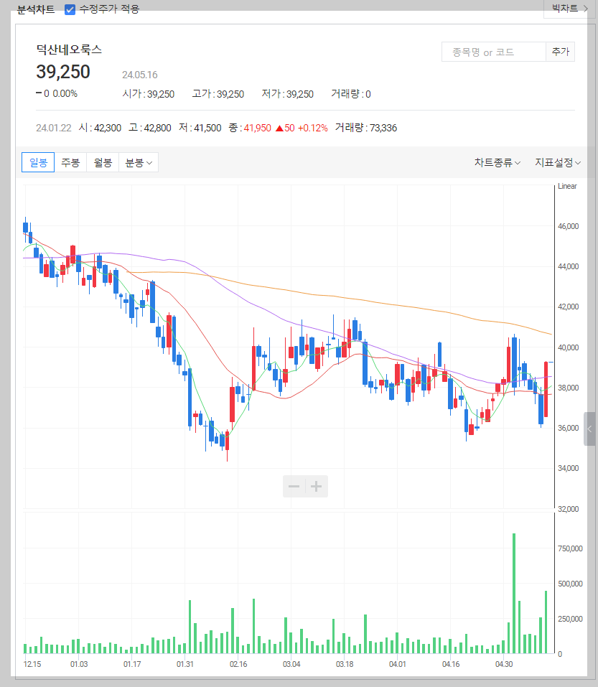Click the 12.15 date axis label
This screenshot has width=598, height=687.
click(x=32, y=664)
